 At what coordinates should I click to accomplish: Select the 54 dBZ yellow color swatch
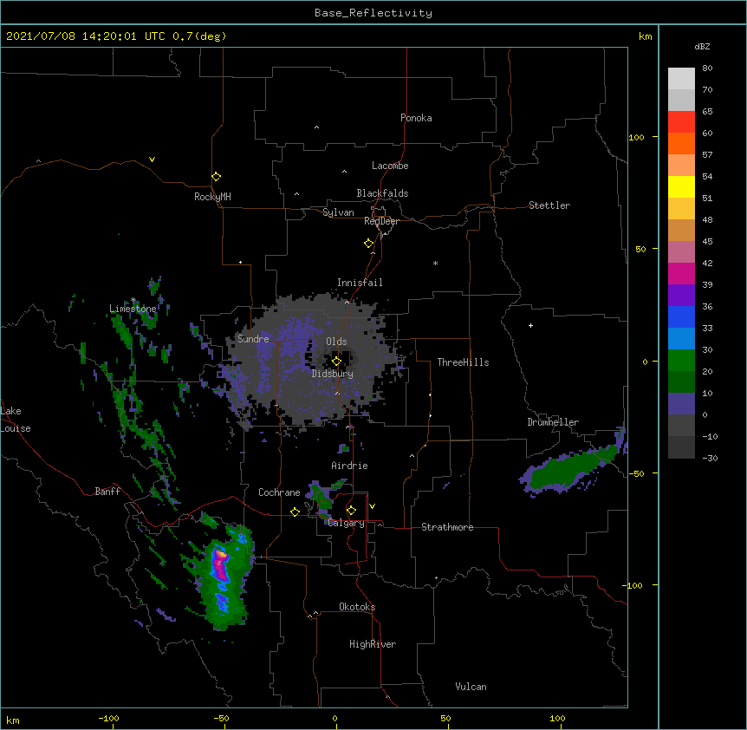[681, 186]
